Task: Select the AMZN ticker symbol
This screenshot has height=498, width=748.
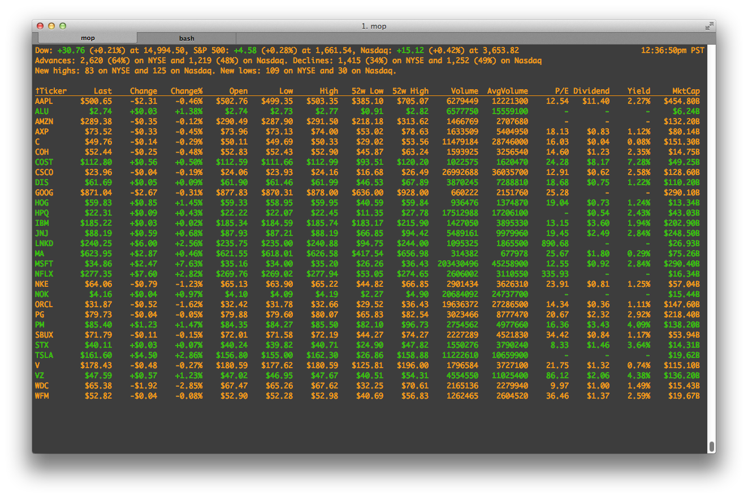Action: 44,121
